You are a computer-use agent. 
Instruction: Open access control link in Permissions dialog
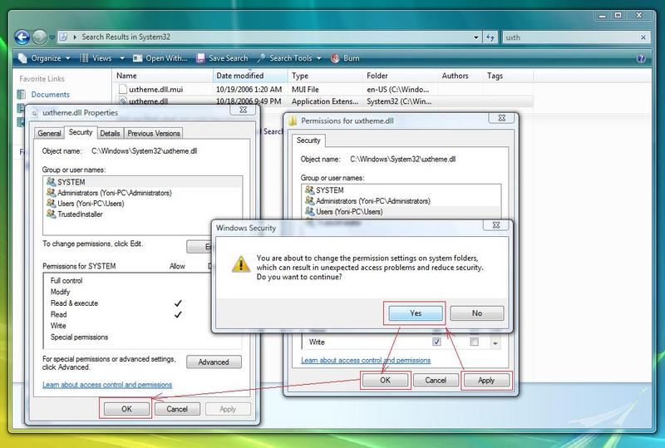[x=366, y=361]
